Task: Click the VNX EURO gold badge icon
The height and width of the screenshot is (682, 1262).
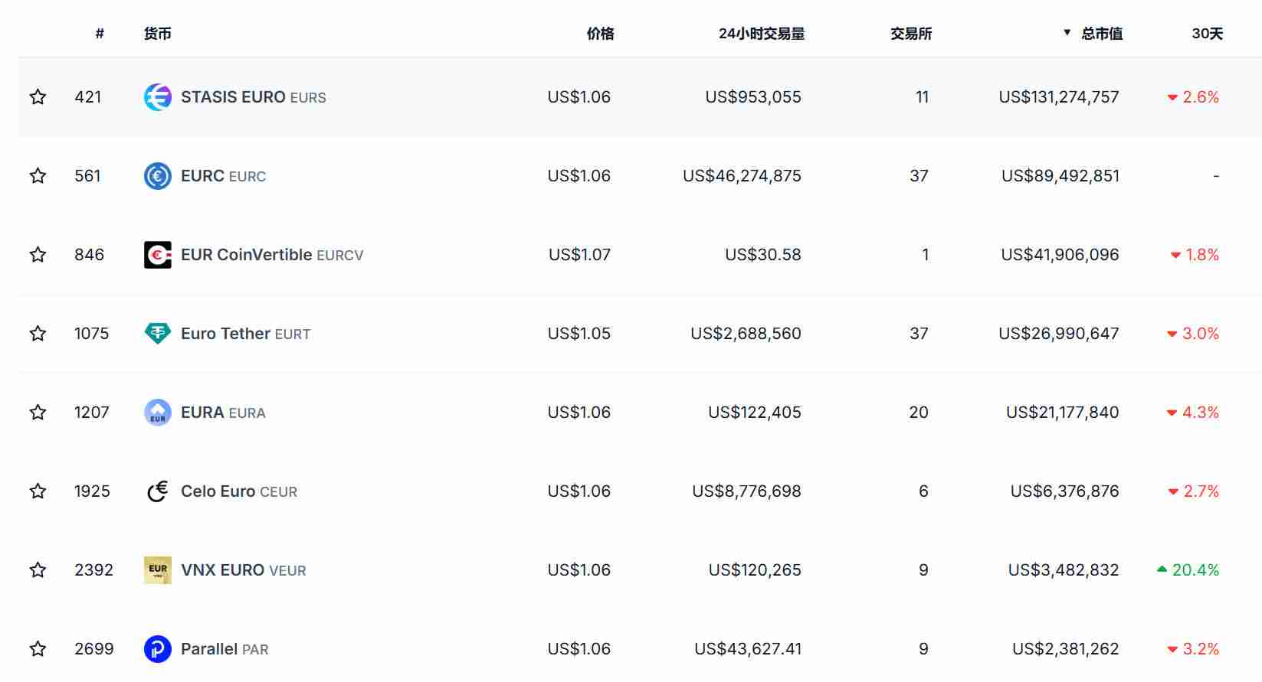Action: (157, 569)
